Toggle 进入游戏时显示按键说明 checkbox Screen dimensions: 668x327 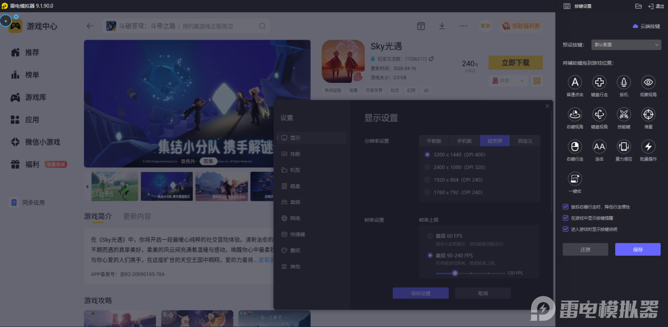pyautogui.click(x=566, y=229)
